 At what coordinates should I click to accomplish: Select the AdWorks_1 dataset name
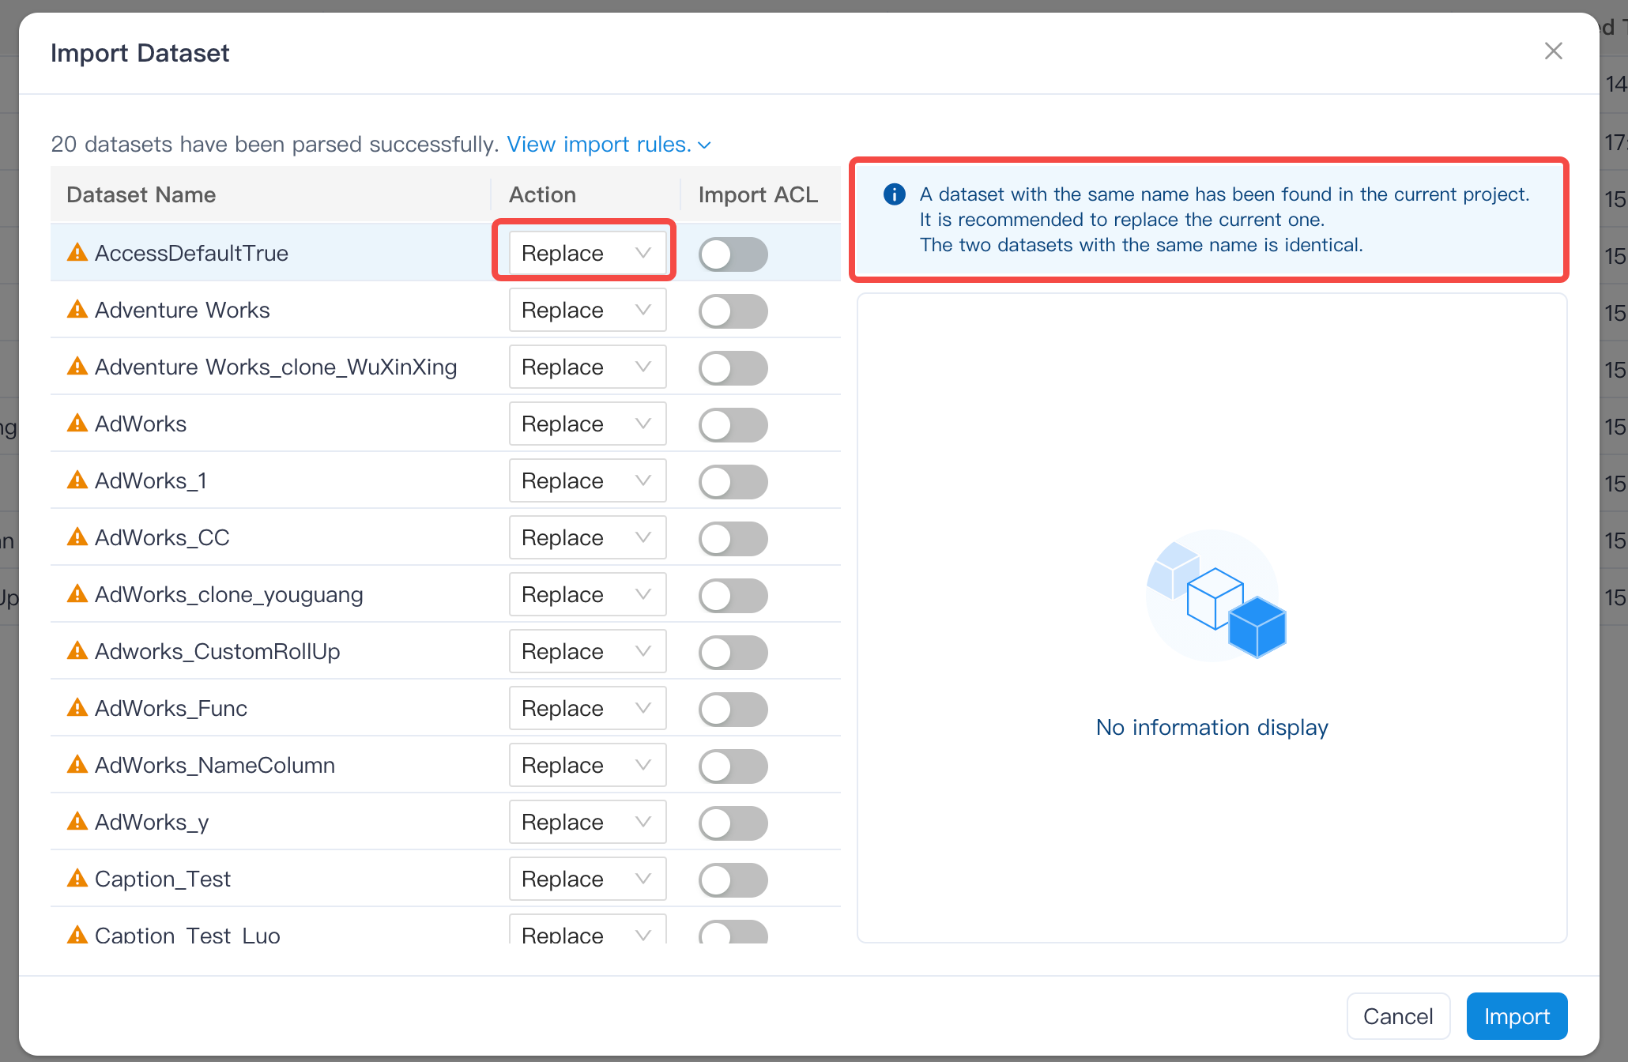151,481
